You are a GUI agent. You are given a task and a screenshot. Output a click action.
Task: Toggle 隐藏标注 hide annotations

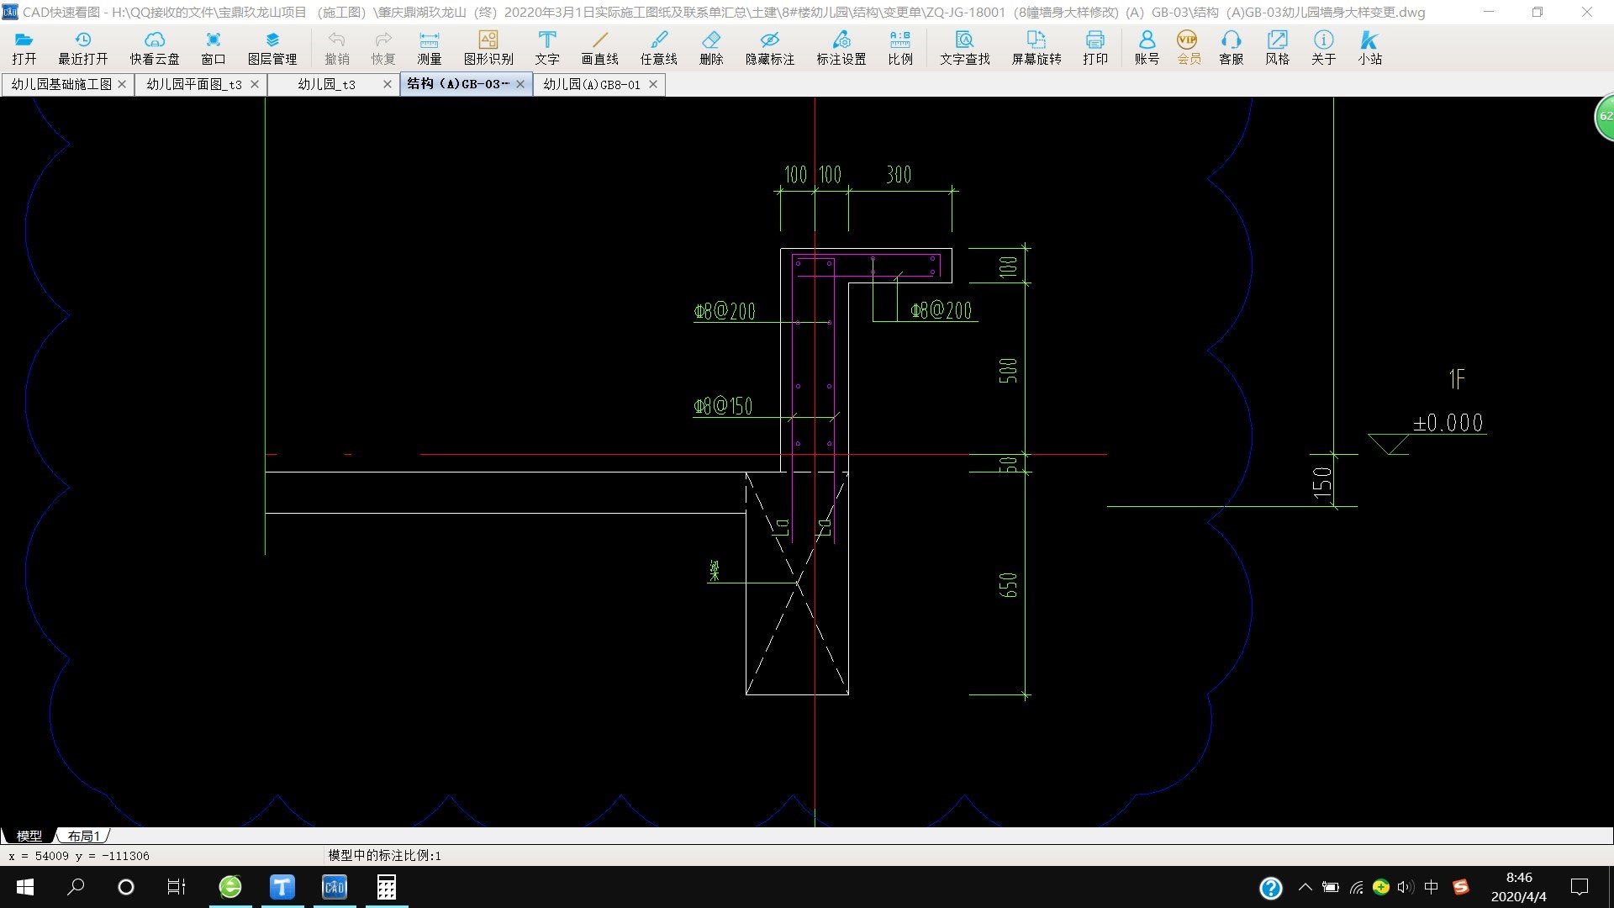(x=770, y=48)
